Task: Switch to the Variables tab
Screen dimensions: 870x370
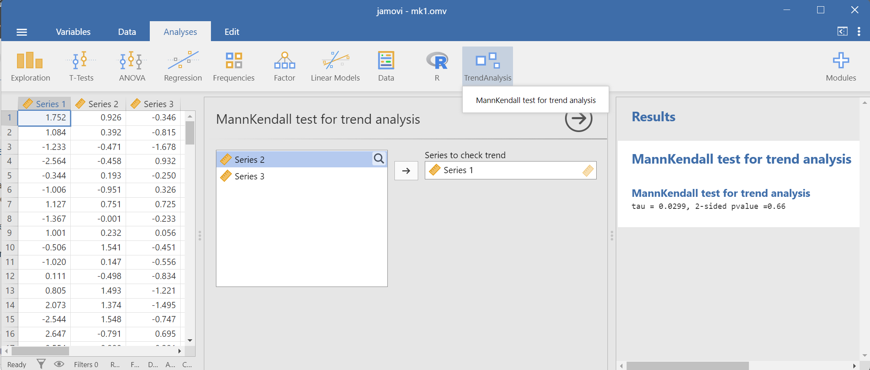Action: click(x=73, y=32)
